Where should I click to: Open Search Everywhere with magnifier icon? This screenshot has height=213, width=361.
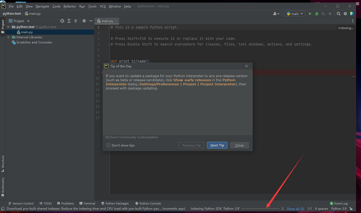tap(338, 14)
